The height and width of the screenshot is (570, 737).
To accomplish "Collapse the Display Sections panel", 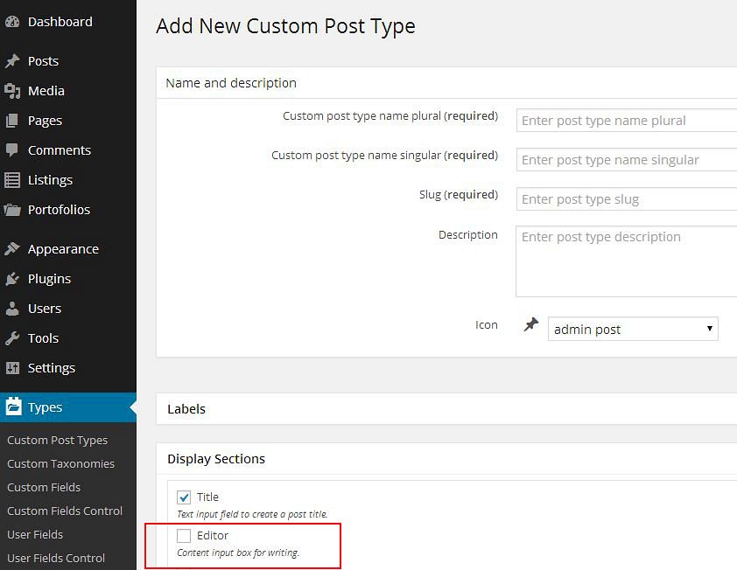I will click(x=446, y=459).
